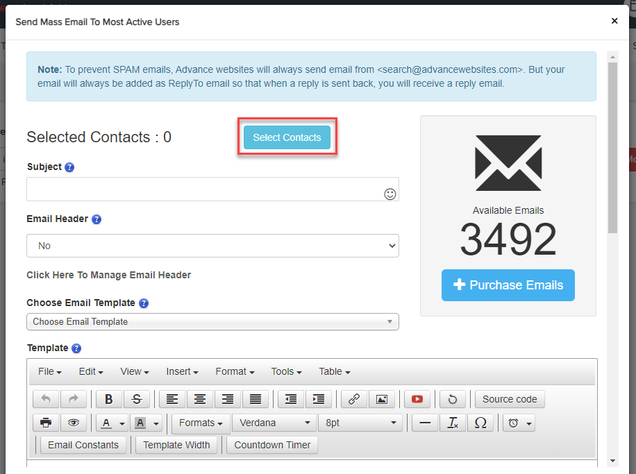Open the Insert menu
Screen dimensions: 636x474
pyautogui.click(x=182, y=371)
